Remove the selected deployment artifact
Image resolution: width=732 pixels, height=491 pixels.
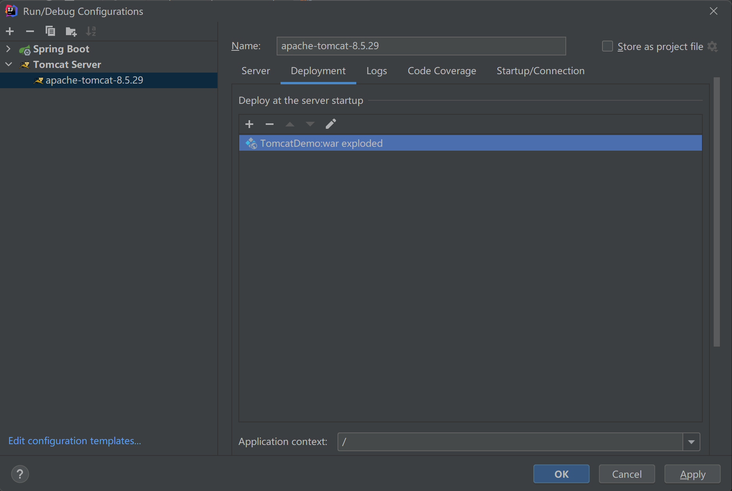tap(270, 124)
